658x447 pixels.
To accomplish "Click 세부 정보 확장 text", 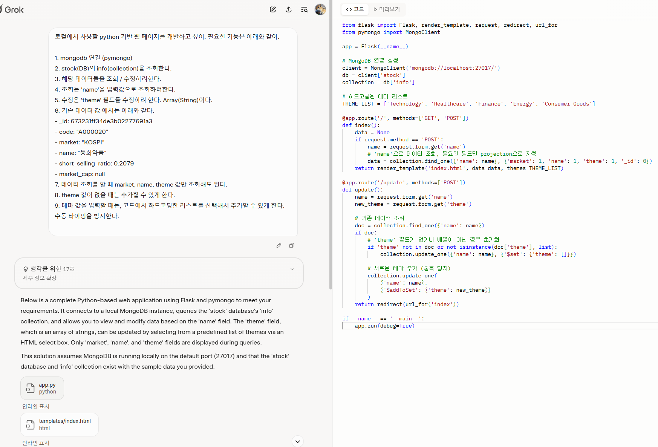I will click(40, 278).
